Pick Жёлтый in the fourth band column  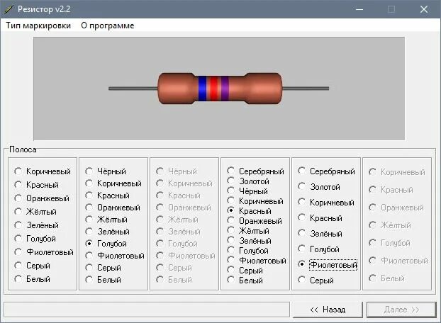click(x=247, y=231)
